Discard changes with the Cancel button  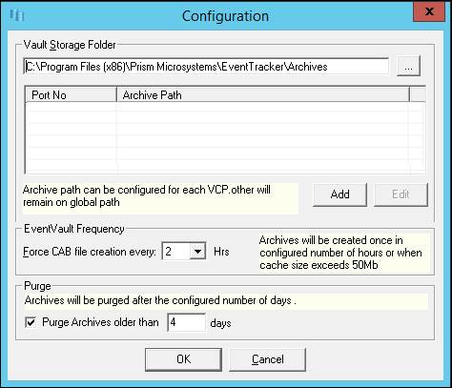point(267,359)
